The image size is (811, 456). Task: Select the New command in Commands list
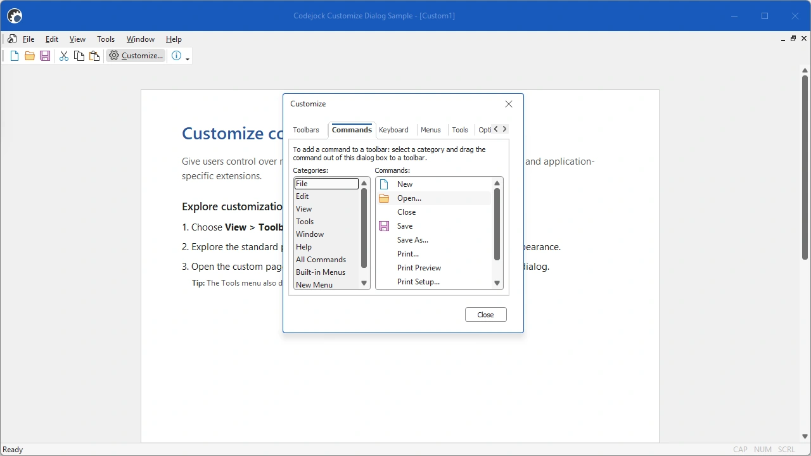pos(434,184)
